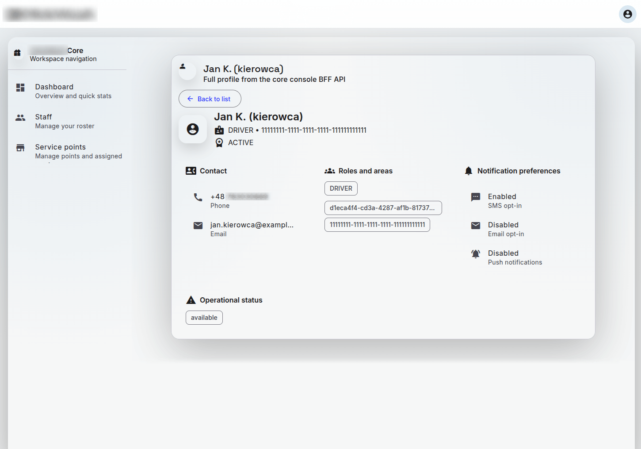Click the jan.kierowca email address
The image size is (641, 449).
click(252, 225)
